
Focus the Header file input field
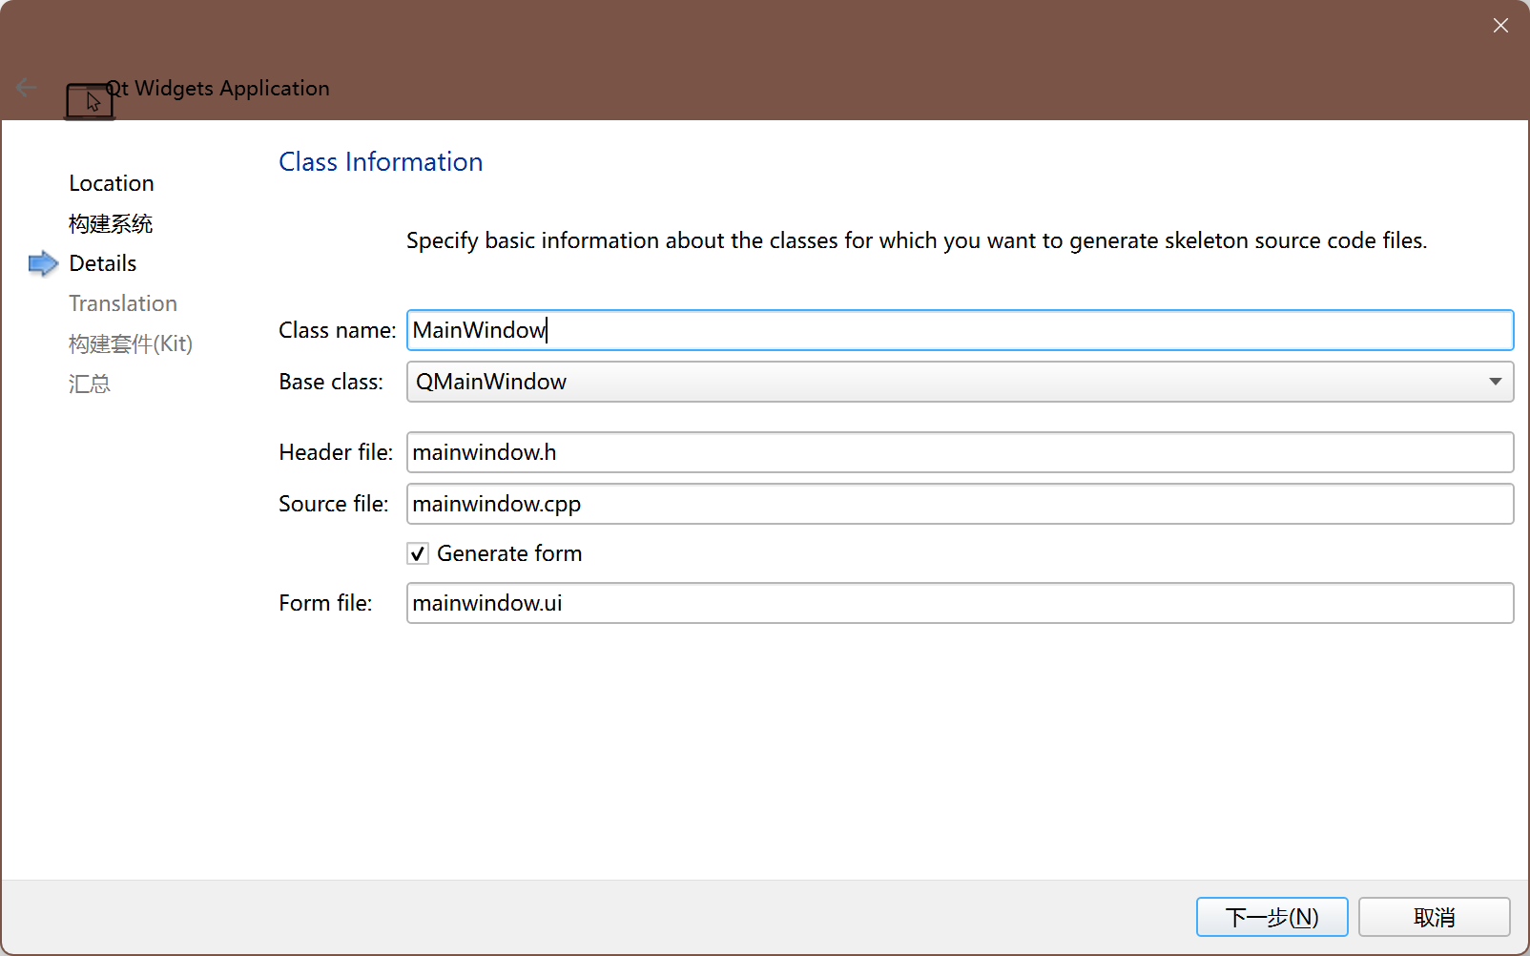[x=960, y=452]
